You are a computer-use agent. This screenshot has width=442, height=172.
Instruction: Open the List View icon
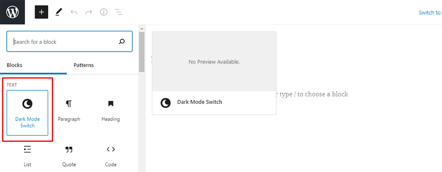click(x=119, y=12)
